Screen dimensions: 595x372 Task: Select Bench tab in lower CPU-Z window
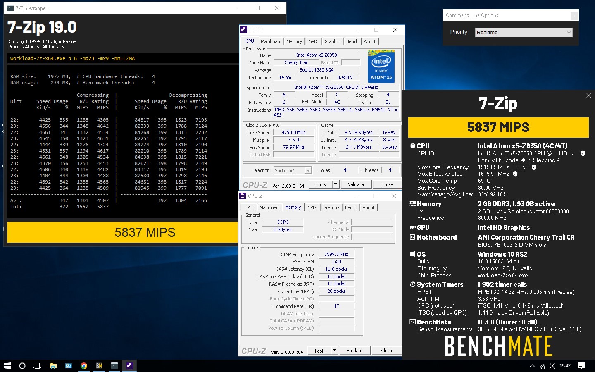click(351, 207)
